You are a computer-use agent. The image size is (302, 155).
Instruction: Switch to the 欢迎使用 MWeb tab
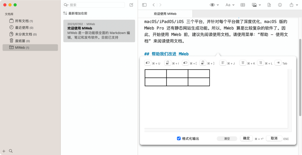[165, 14]
